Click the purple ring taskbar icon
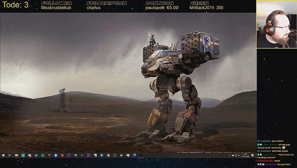The height and width of the screenshot is (168, 297). 69,155
